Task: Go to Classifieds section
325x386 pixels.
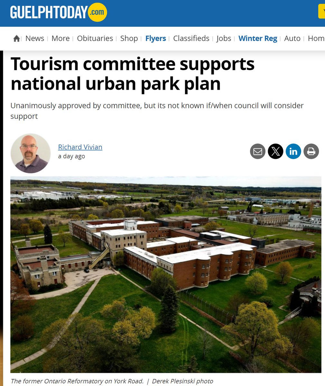Action: point(191,38)
